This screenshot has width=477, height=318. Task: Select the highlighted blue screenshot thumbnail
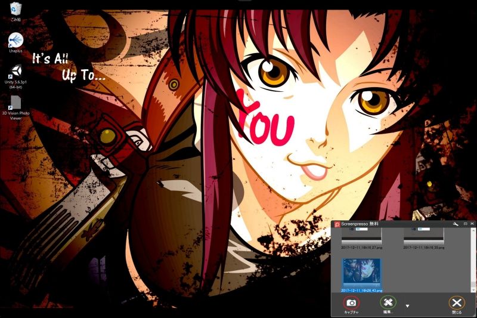(362, 273)
